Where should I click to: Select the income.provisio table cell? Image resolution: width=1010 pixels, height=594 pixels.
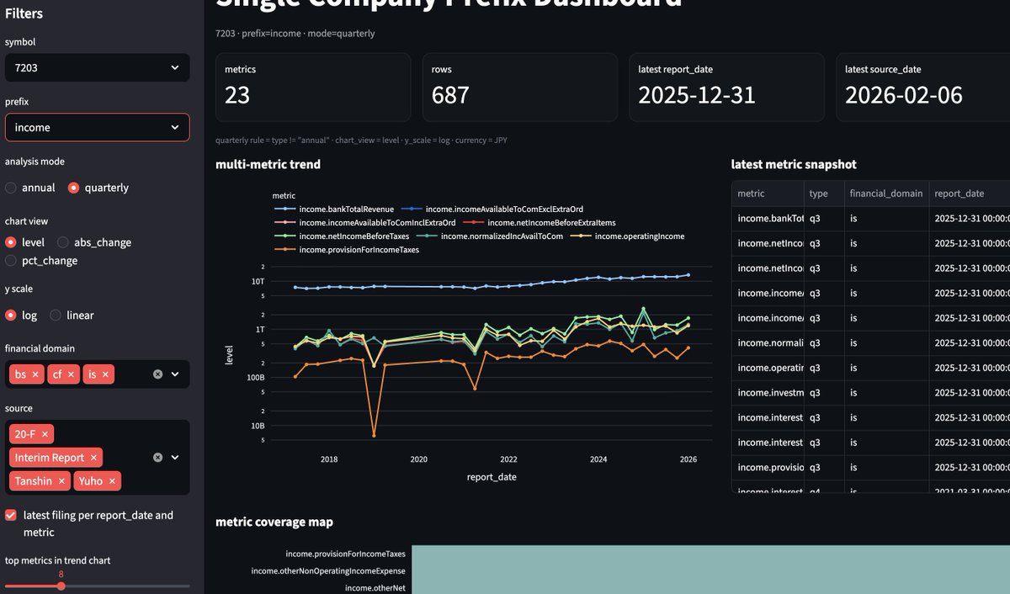767,467
